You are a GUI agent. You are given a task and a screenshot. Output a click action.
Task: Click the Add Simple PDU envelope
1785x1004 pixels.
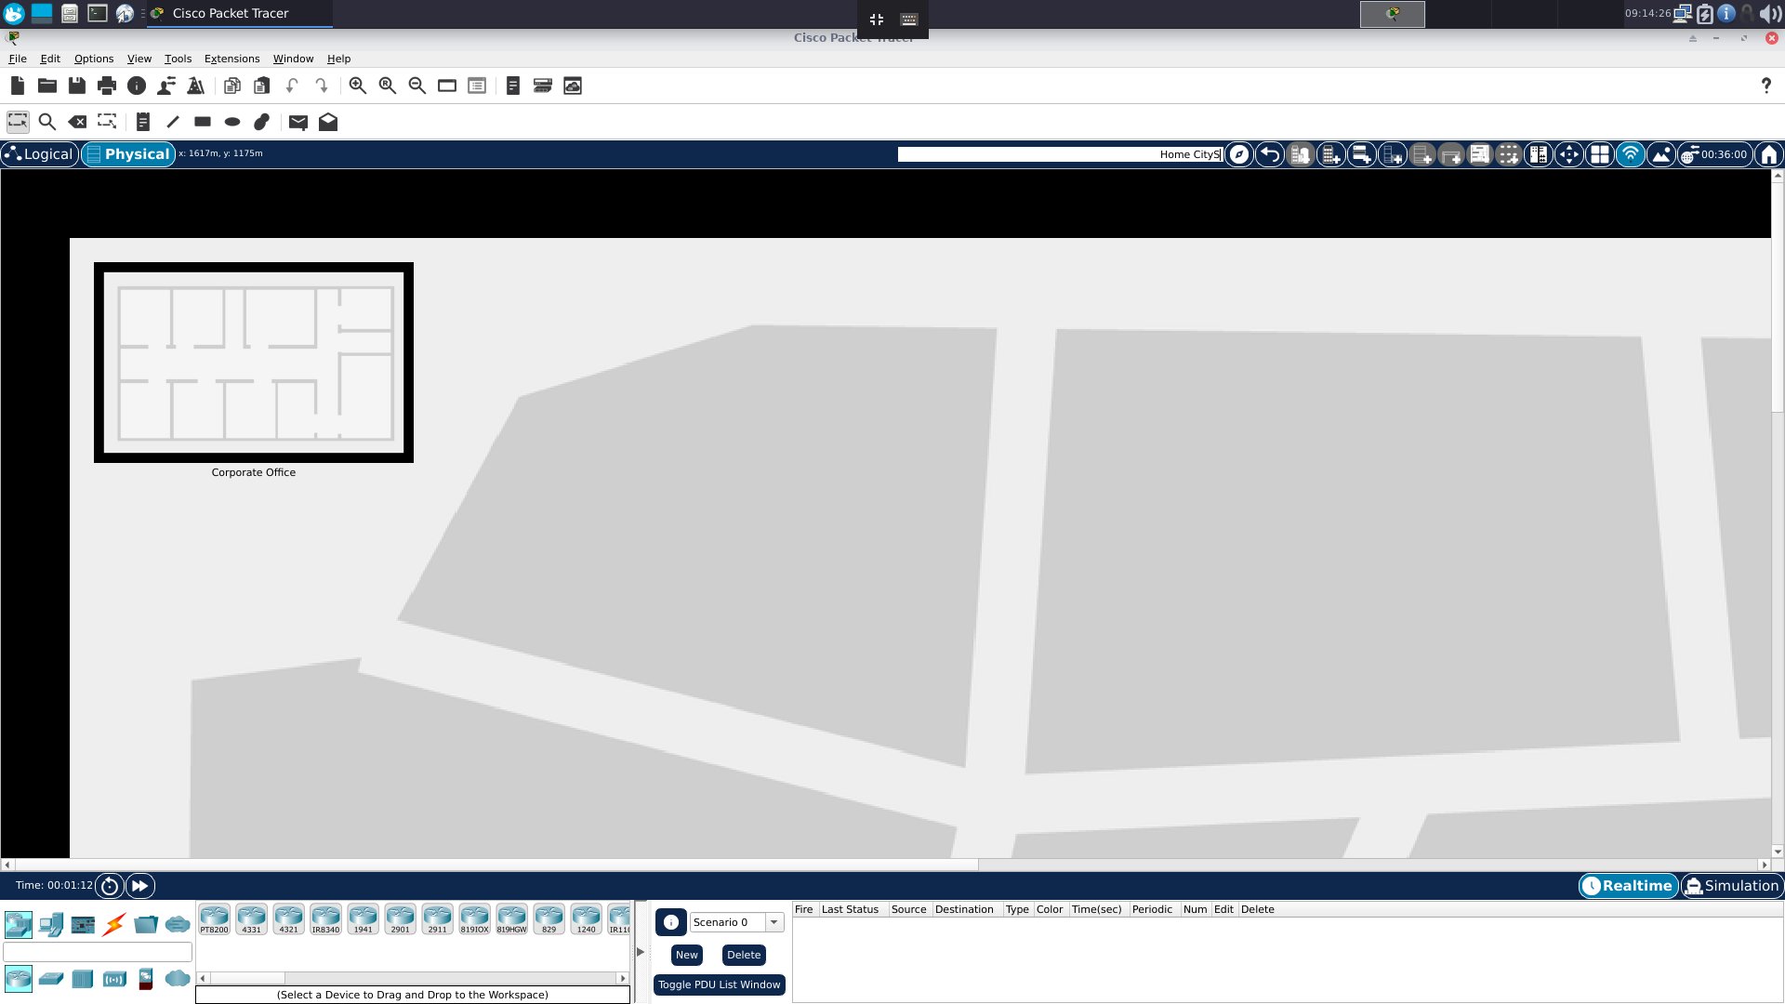click(298, 122)
